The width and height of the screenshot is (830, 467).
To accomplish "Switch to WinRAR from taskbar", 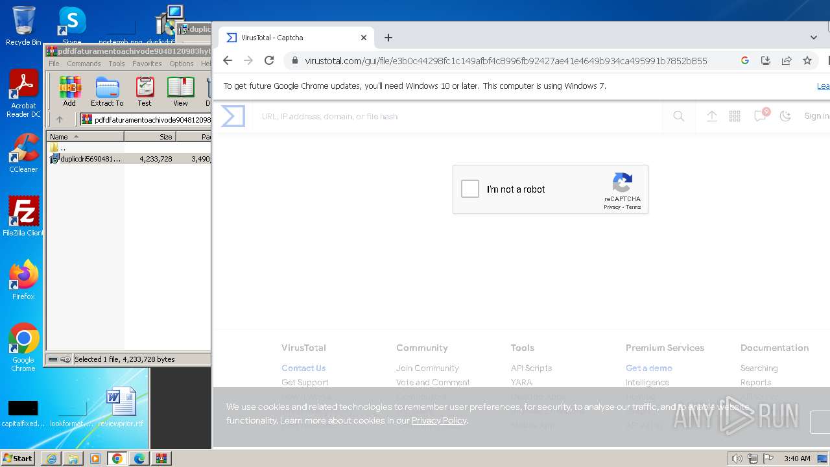I will (161, 459).
